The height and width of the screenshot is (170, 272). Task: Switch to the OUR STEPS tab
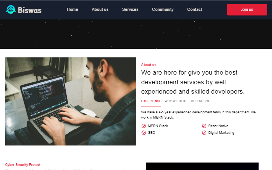tap(200, 101)
